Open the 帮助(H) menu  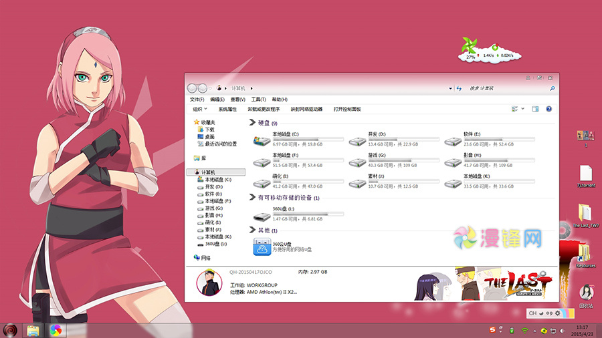pos(280,100)
